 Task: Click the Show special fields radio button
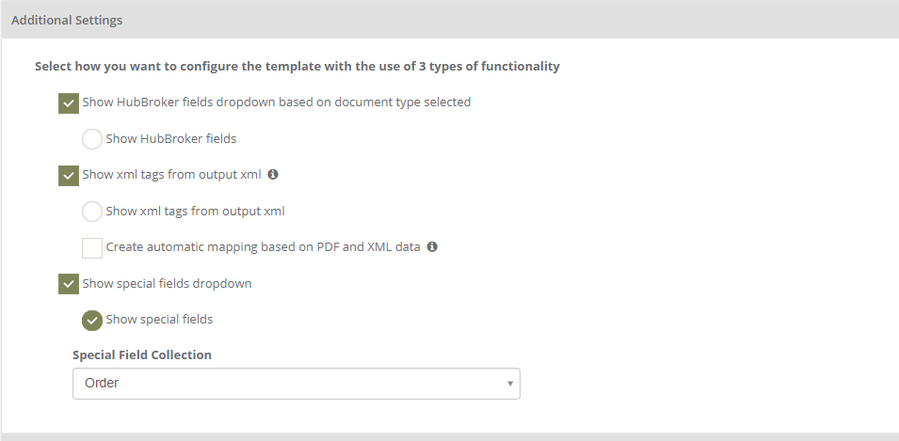pyautogui.click(x=91, y=320)
